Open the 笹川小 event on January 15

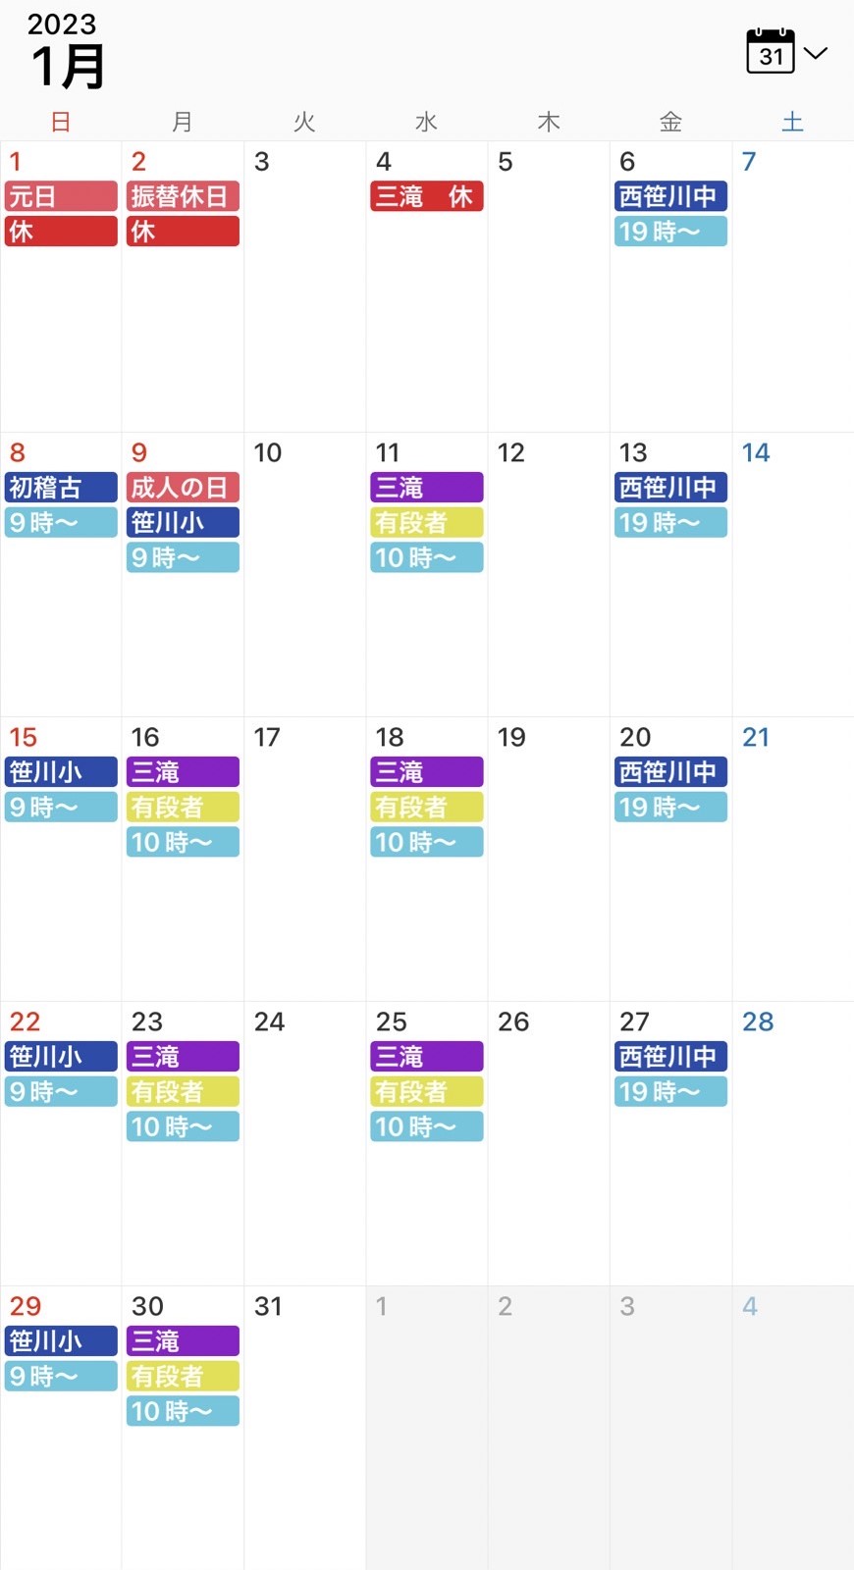(61, 772)
